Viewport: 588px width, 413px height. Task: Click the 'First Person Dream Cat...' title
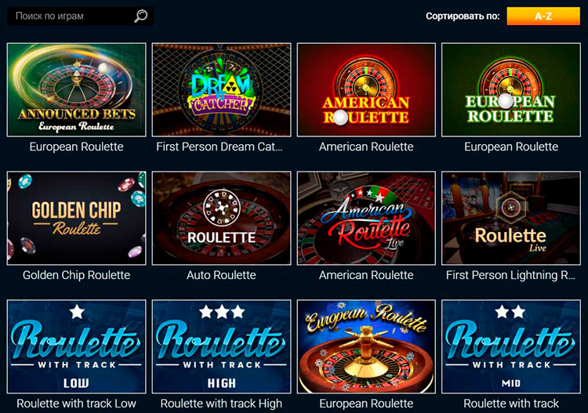point(220,147)
